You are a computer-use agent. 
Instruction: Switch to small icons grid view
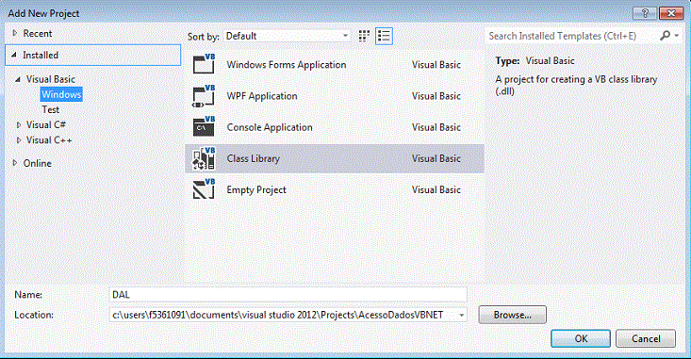click(x=364, y=36)
